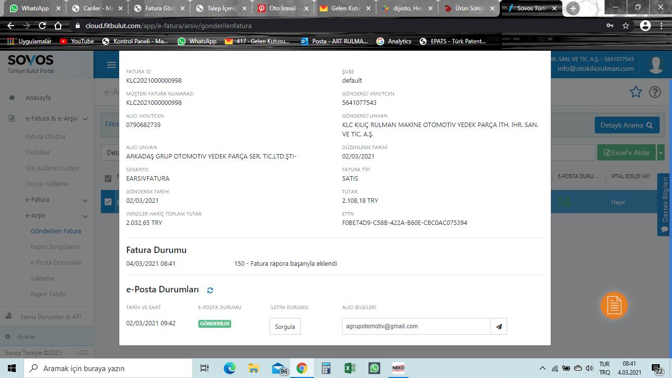Collapse the e-Fatura & e-Arşiv section
672x378 pixels.
pos(85,119)
